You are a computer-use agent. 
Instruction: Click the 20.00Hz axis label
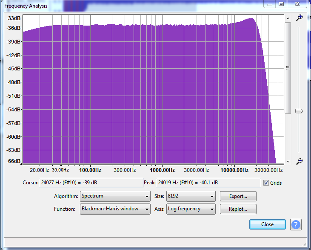click(x=39, y=170)
